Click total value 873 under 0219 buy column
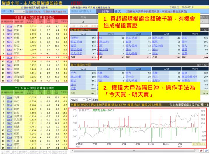This screenshot has height=154, width=210. (x=94, y=57)
